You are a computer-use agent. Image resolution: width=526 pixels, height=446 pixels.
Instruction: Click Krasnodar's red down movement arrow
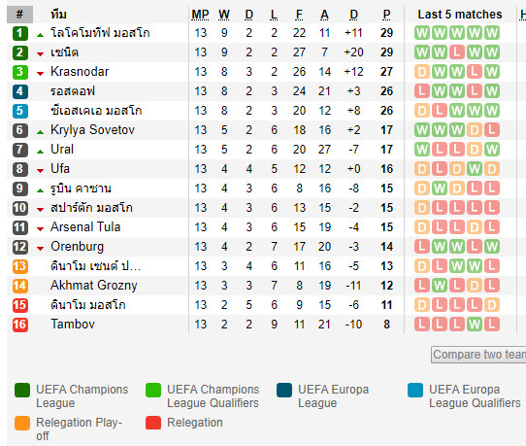(40, 73)
